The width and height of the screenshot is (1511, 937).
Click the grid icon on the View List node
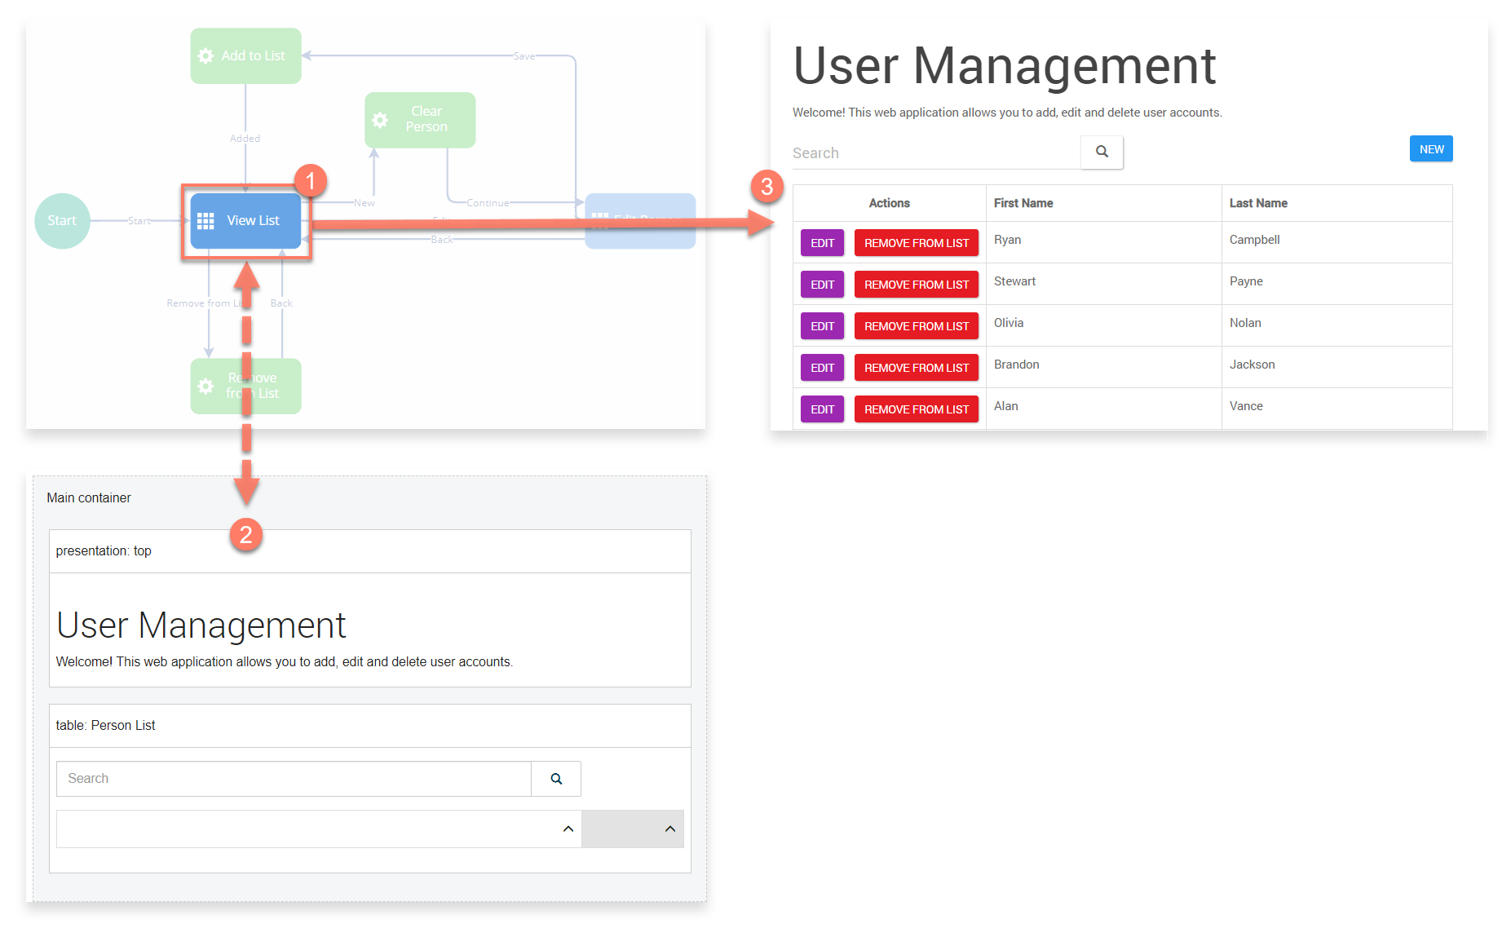tap(205, 221)
